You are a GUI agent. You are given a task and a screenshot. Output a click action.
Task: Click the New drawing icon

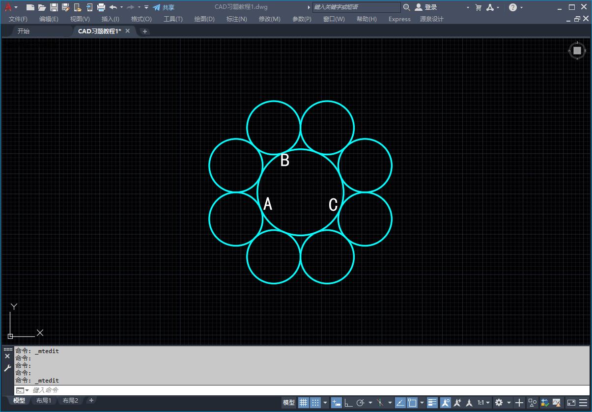(x=30, y=7)
